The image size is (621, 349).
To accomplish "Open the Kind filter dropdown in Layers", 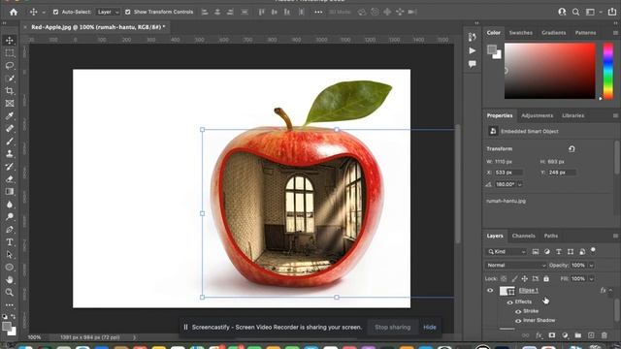I will (x=507, y=252).
